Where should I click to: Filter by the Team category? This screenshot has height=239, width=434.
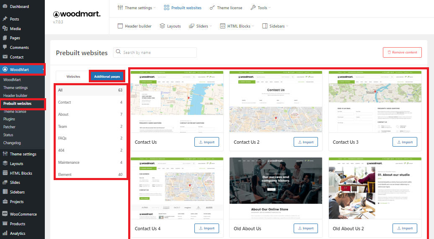click(x=90, y=127)
